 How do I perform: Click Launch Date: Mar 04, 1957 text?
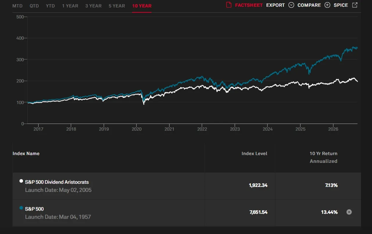click(58, 217)
